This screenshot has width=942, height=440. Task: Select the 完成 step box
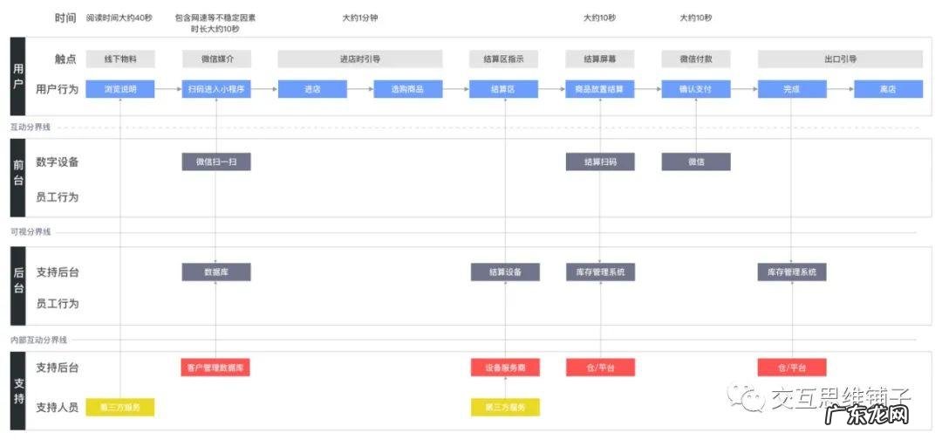tap(792, 89)
